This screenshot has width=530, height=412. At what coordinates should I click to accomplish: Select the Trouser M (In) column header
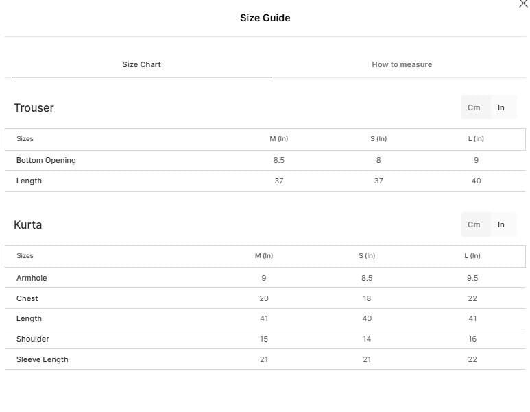point(279,139)
